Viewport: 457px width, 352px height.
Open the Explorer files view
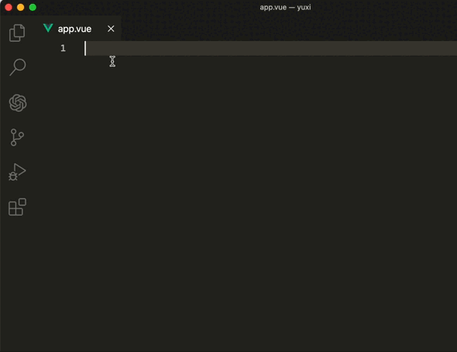coord(17,33)
